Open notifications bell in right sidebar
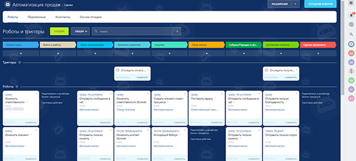356x161 pixels. 351,15
